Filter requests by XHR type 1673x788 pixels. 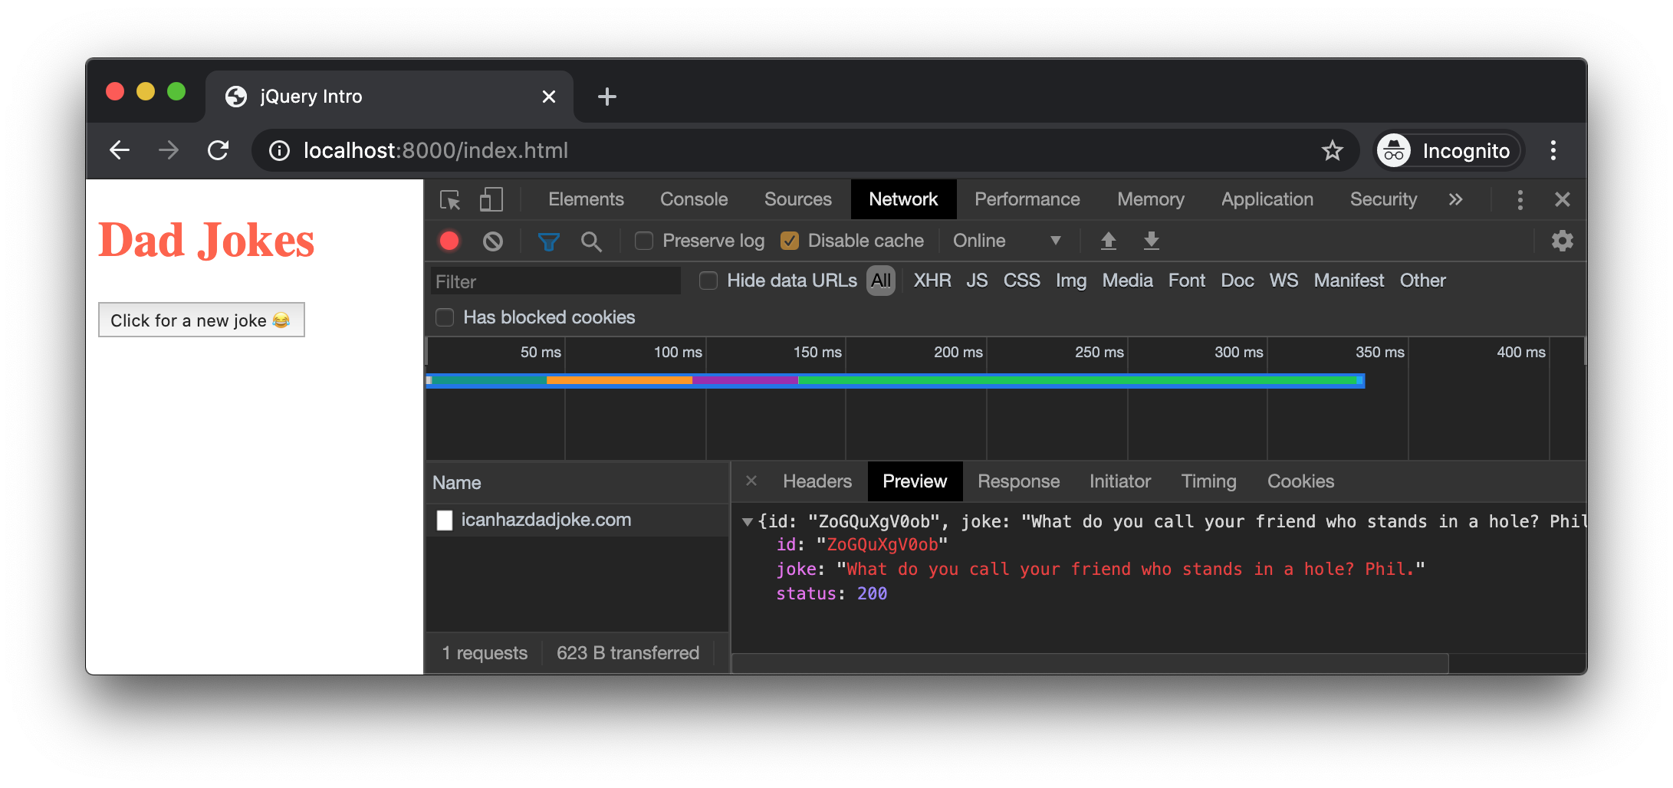932,281
